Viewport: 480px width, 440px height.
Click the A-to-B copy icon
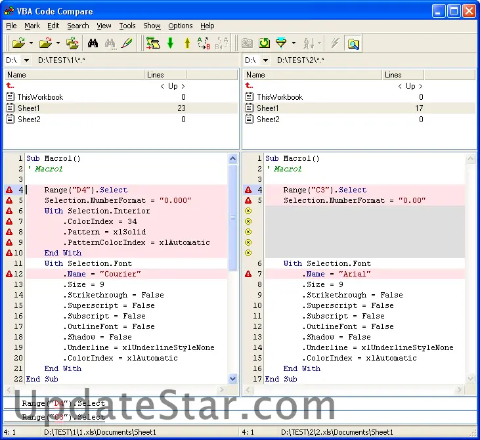click(204, 43)
